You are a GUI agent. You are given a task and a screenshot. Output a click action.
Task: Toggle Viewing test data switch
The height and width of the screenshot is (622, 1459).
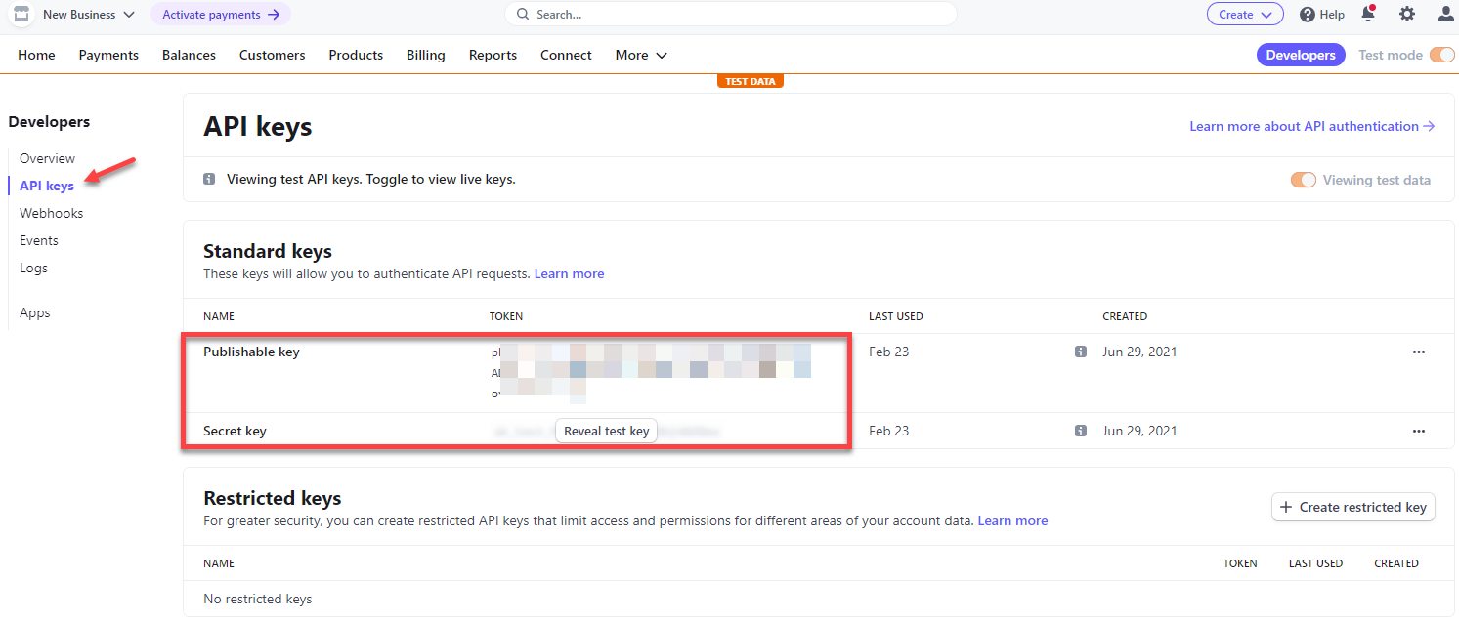(x=1303, y=180)
